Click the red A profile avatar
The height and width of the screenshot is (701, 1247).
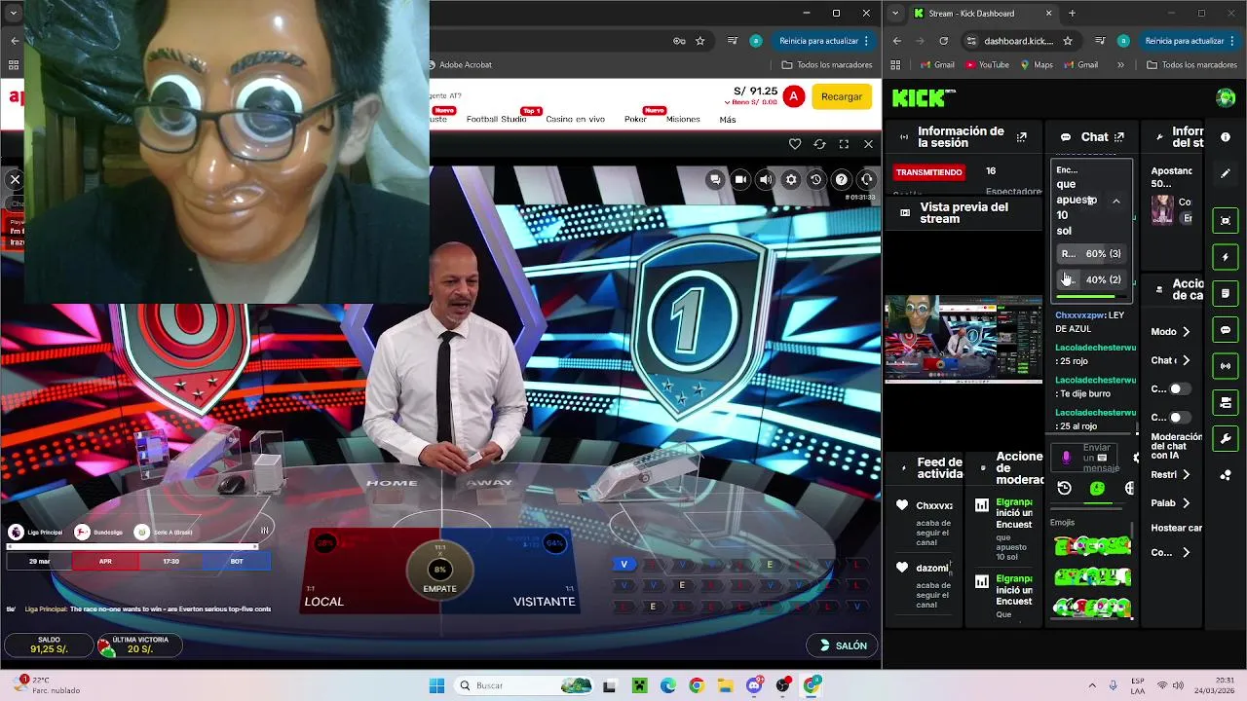(794, 96)
